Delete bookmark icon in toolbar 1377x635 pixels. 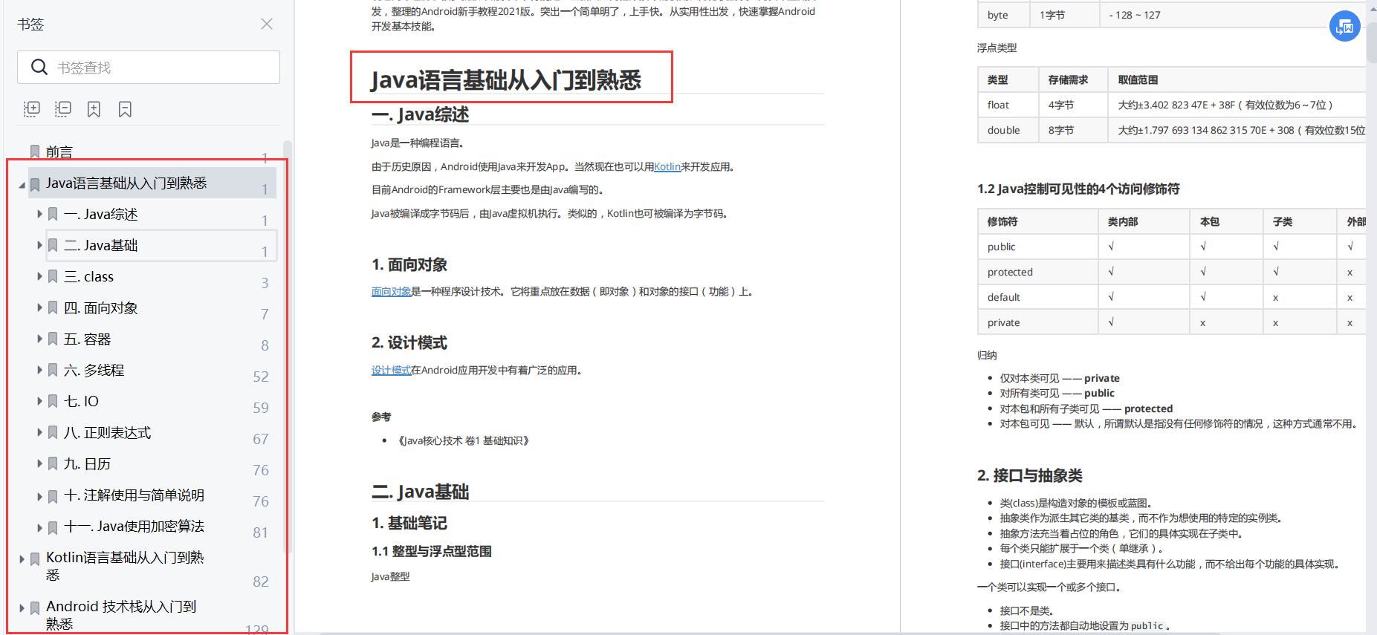pos(125,109)
